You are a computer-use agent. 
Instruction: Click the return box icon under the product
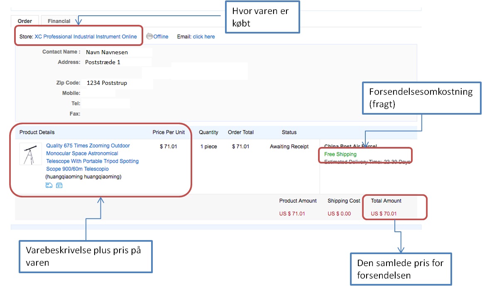[x=59, y=185]
